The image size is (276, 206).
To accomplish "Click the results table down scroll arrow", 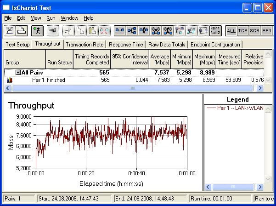I will tap(268, 80).
